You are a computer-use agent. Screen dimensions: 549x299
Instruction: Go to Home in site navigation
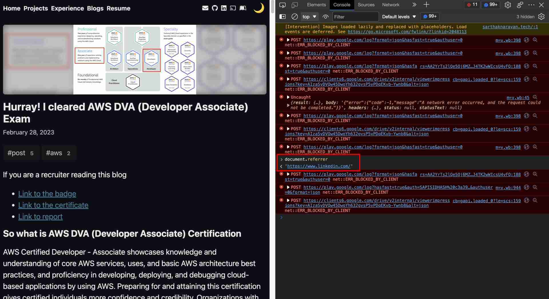[12, 8]
